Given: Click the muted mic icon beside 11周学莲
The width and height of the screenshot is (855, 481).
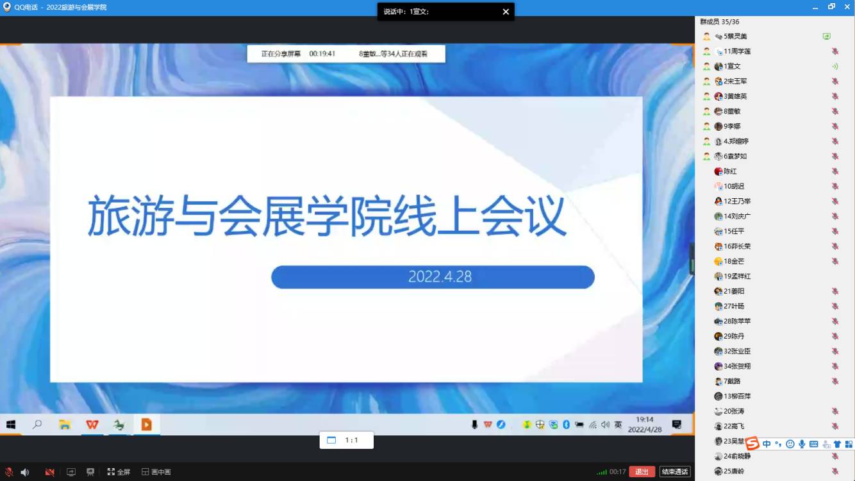Looking at the screenshot, I should pos(834,51).
